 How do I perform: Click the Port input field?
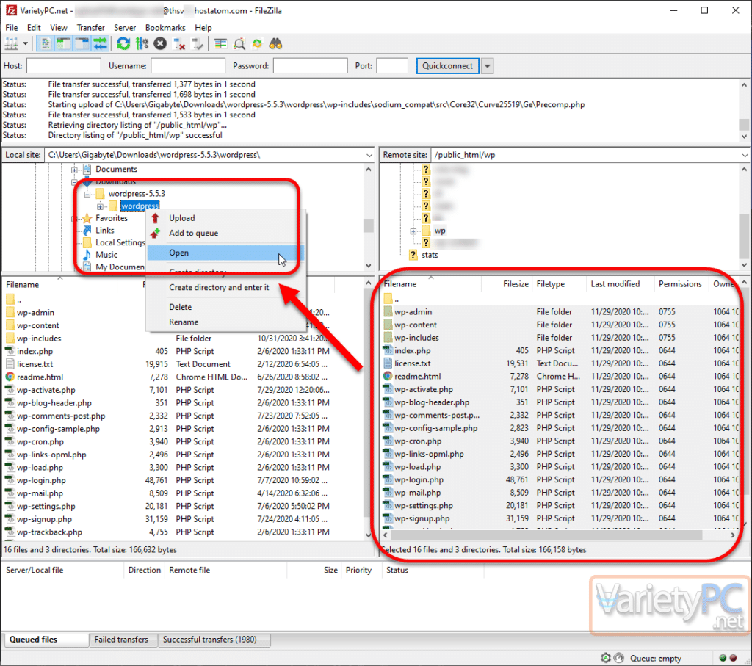pos(392,65)
